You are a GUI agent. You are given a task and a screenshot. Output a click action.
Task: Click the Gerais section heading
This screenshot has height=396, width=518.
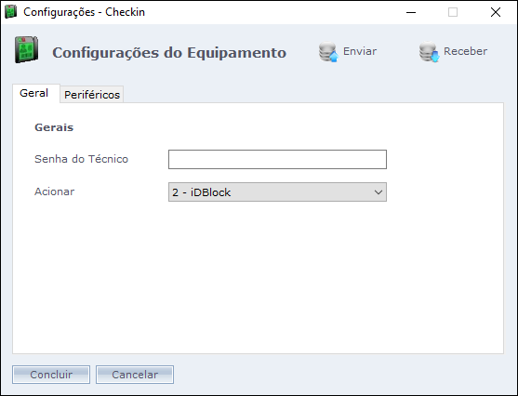(x=54, y=127)
